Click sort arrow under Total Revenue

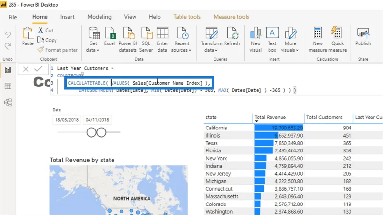[256, 121]
